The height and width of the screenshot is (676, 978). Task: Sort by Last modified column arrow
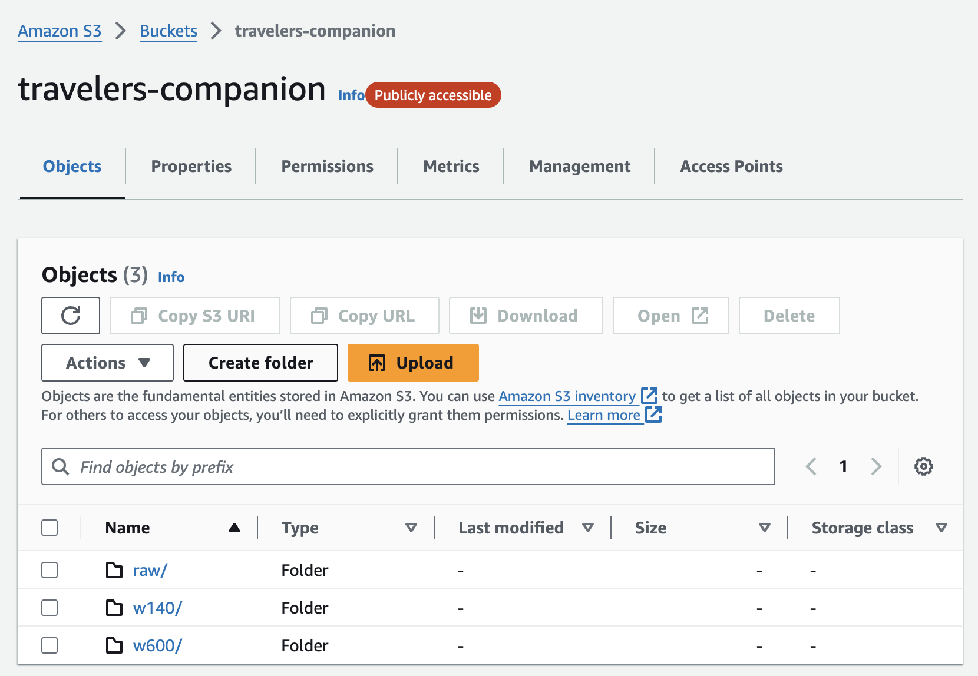point(587,528)
